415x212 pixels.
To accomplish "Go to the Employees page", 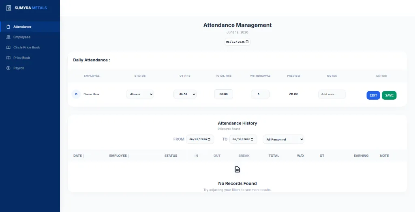I will pyautogui.click(x=30, y=37).
